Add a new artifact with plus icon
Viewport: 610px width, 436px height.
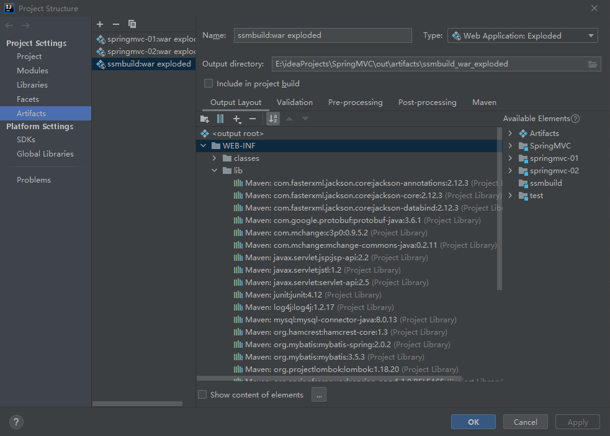[x=100, y=24]
